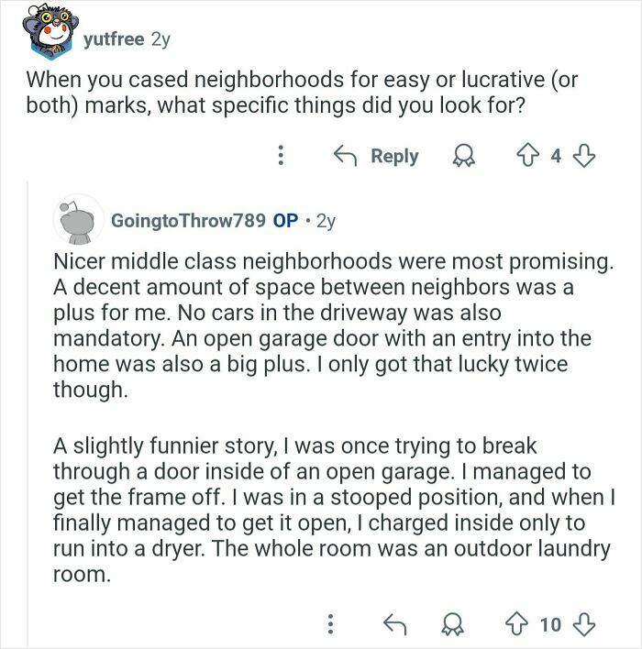Click the blue OP badge

[285, 221]
